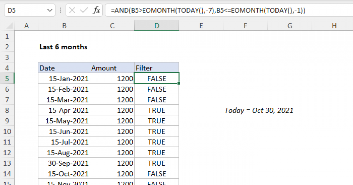Click the Filter header cell
The width and height of the screenshot is (353, 185).
point(156,68)
